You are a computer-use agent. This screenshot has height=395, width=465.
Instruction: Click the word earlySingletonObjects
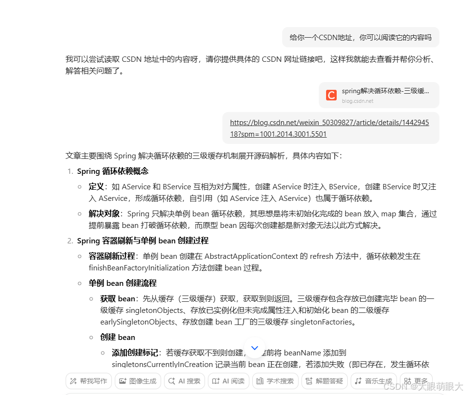[x=137, y=322]
